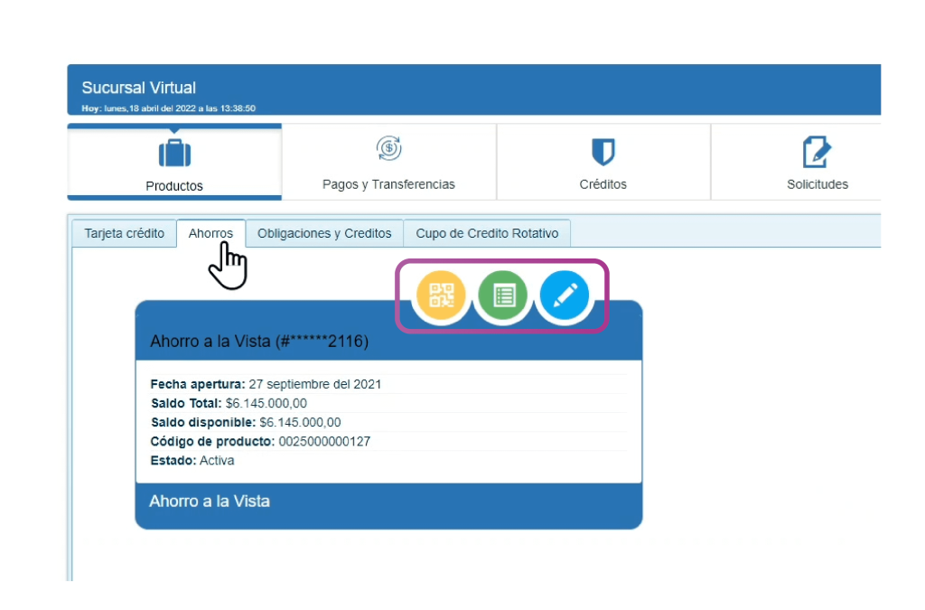
Task: Click the account header ending in 2116
Action: (259, 342)
